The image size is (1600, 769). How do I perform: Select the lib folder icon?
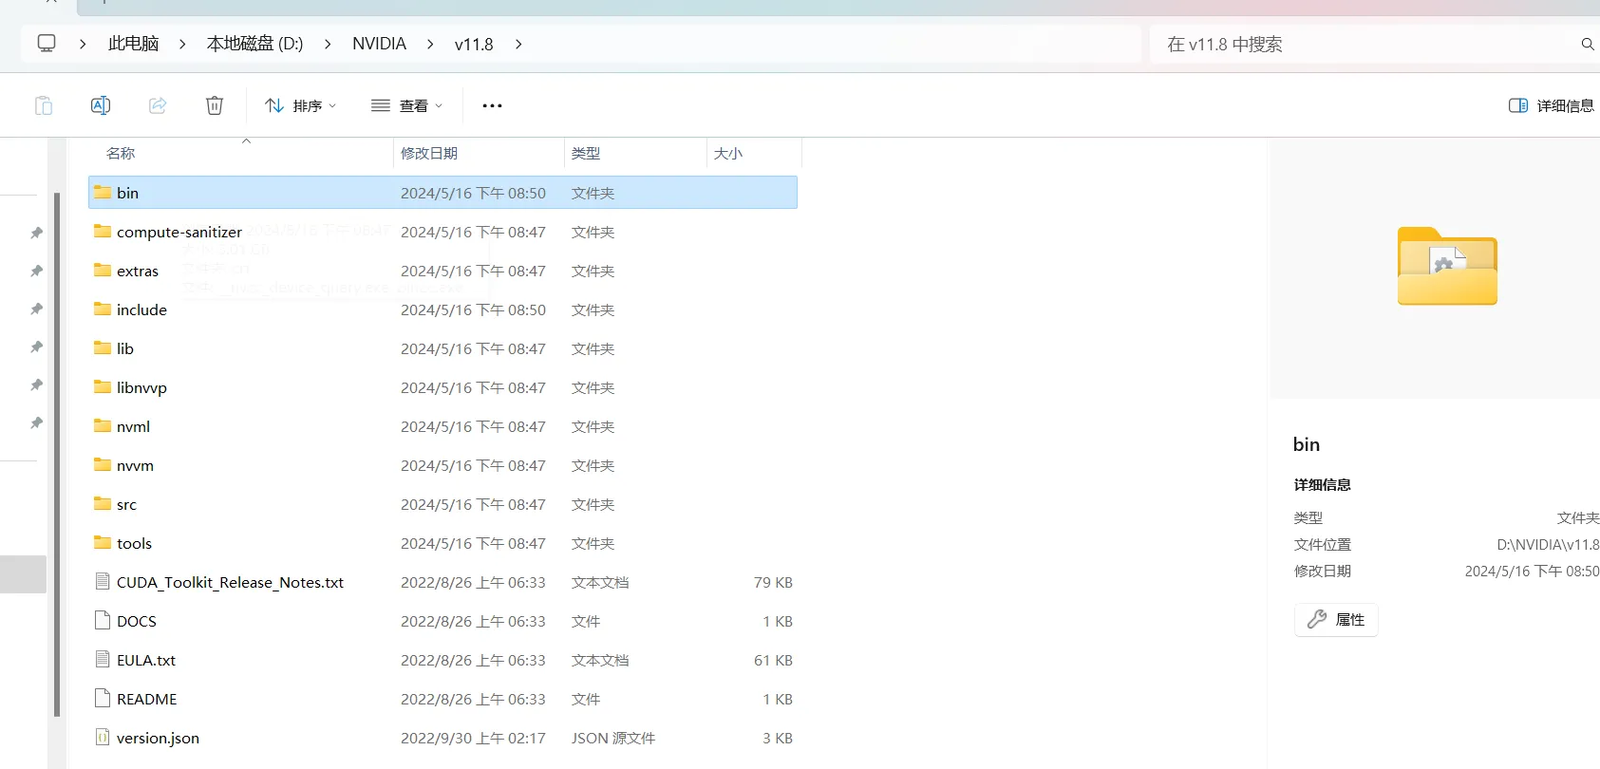click(103, 347)
